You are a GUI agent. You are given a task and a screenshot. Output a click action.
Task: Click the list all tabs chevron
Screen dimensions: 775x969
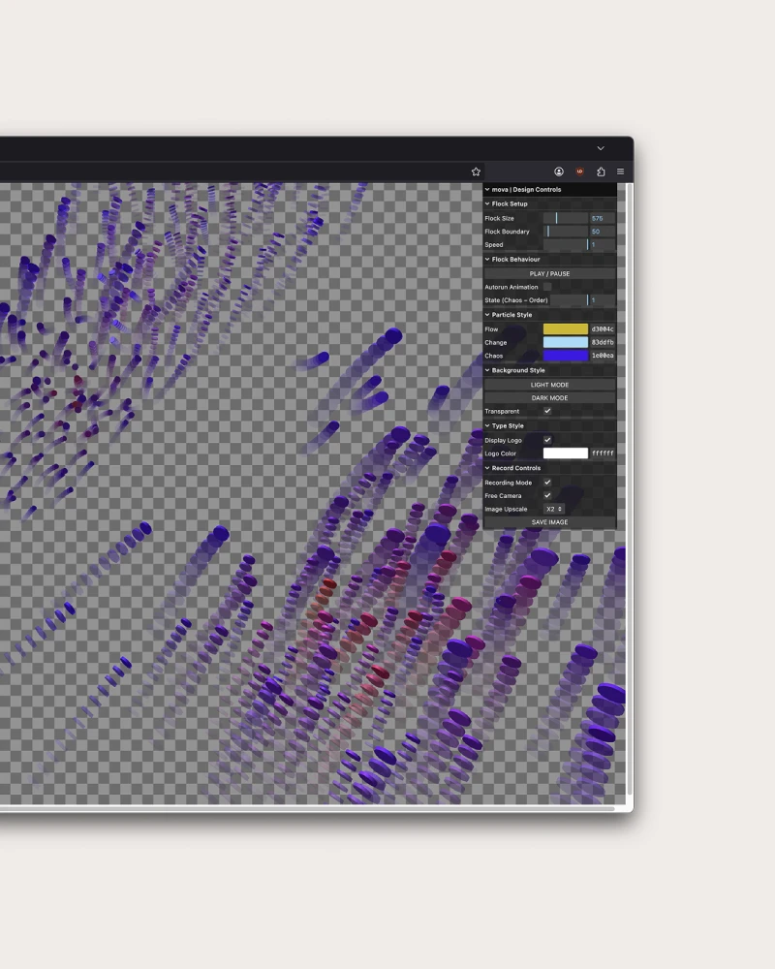(x=601, y=148)
